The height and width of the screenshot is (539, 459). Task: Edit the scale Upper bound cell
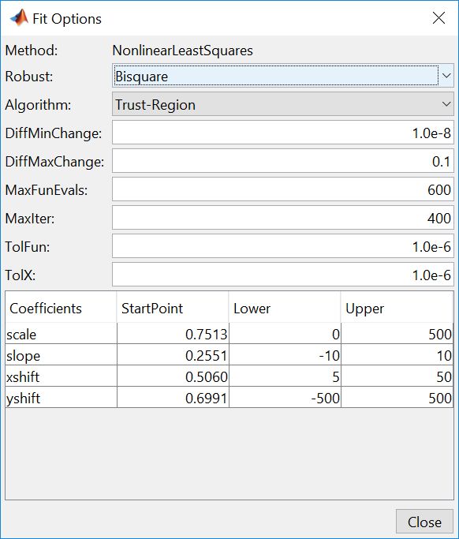click(397, 334)
